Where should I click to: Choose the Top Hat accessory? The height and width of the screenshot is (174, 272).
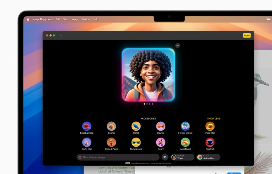pos(210,142)
